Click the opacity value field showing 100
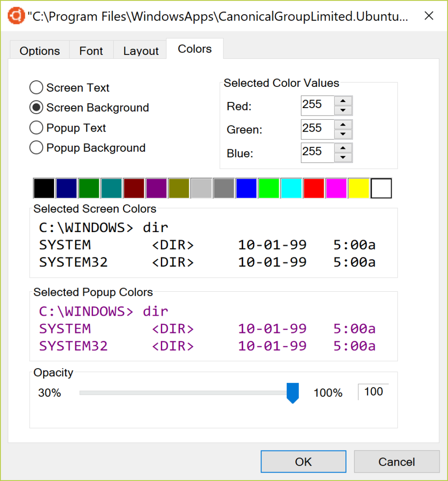Screen dimensions: 448x481 (373, 391)
